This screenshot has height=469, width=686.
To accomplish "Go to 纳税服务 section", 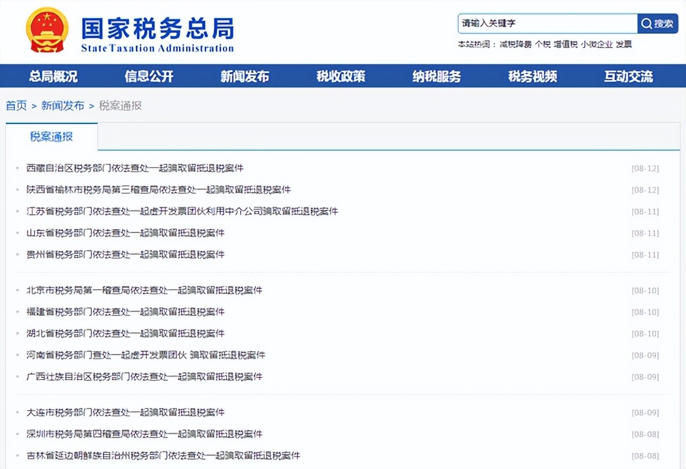I will (x=437, y=77).
